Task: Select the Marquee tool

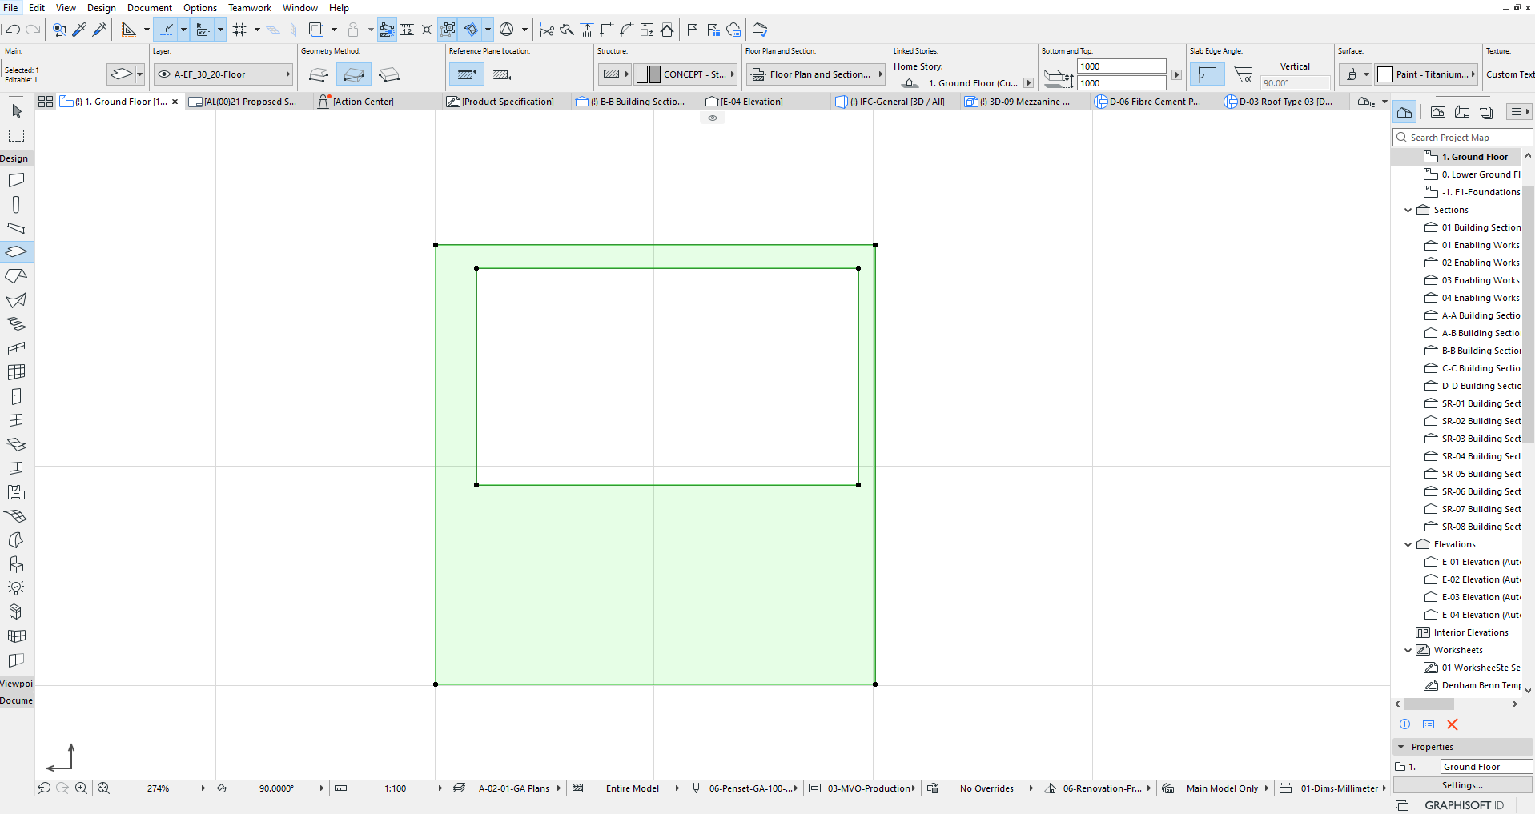Action: 17,135
